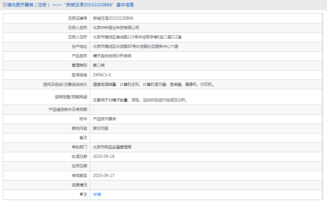327x202 pixels.
Task: Select attachment value 产品技术要求
Action: tap(104, 119)
